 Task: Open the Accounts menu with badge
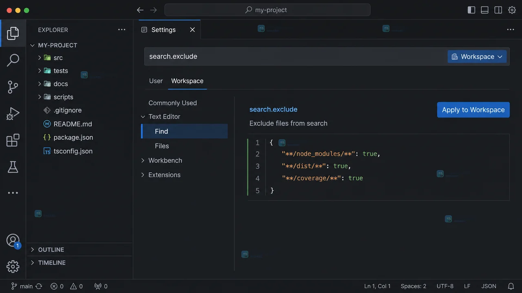tap(13, 241)
